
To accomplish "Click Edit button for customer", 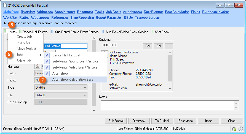I will click(148, 46).
